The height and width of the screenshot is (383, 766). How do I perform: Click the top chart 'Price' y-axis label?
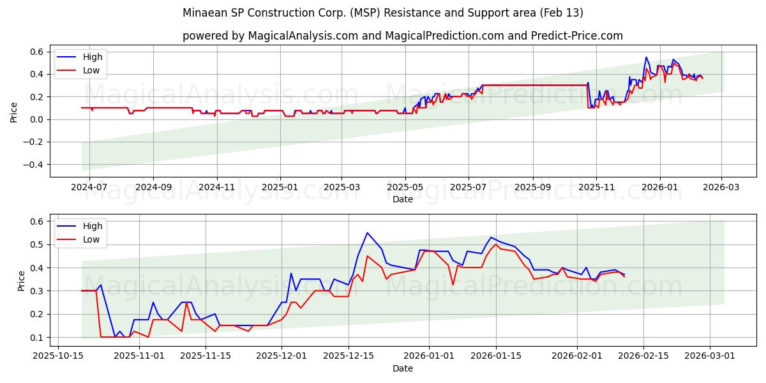point(14,112)
